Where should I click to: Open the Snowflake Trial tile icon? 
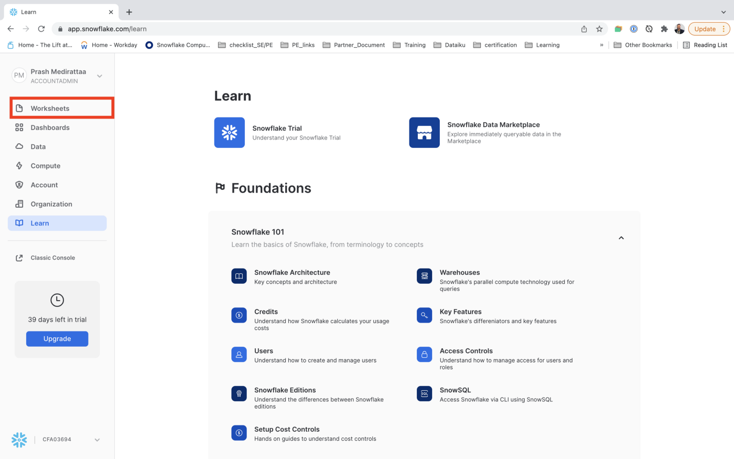coord(229,133)
